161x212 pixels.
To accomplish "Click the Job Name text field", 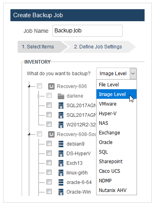I will click(87, 31).
